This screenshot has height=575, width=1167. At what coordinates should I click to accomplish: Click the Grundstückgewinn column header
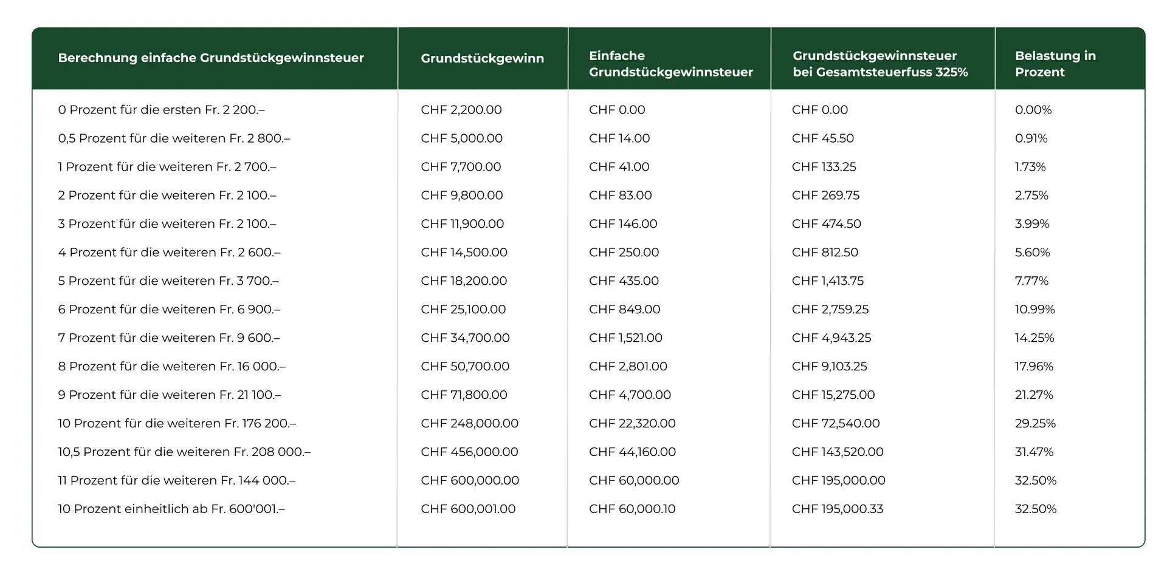(482, 58)
